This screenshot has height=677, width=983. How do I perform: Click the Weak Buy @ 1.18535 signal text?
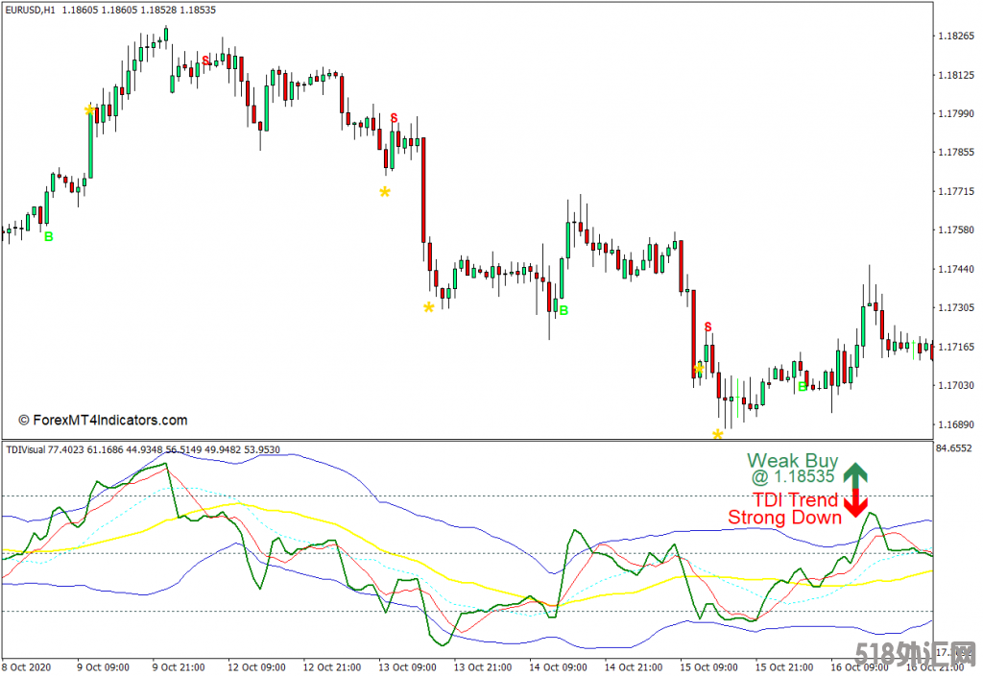tap(793, 468)
